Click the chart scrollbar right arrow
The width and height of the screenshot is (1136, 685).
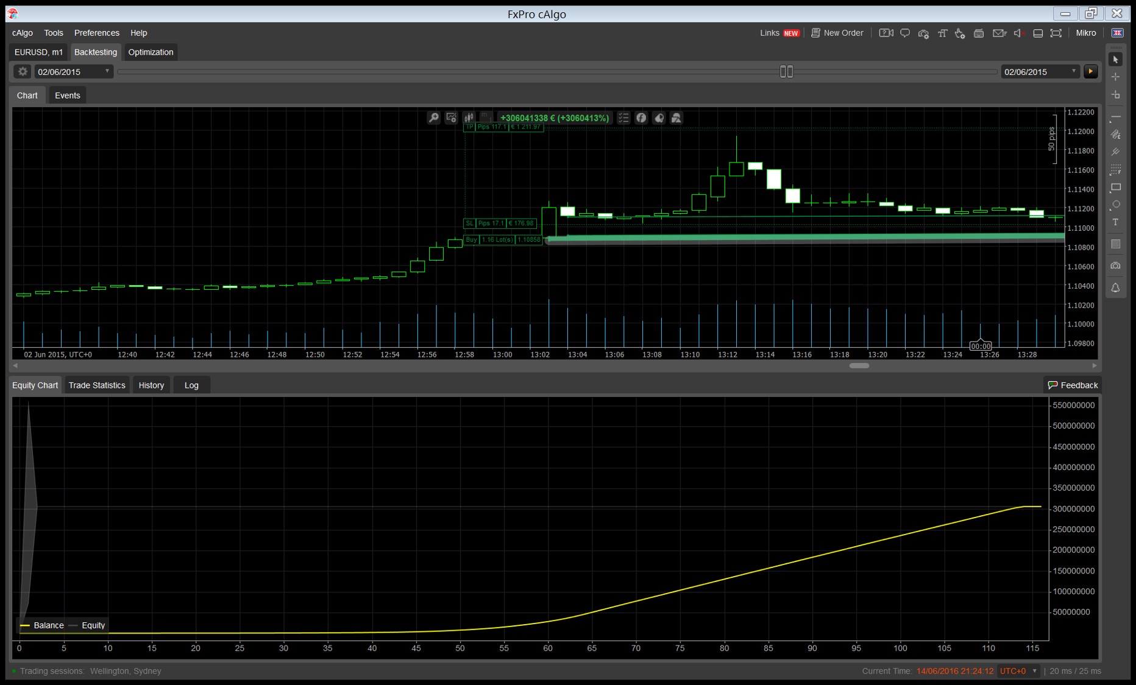(1095, 365)
